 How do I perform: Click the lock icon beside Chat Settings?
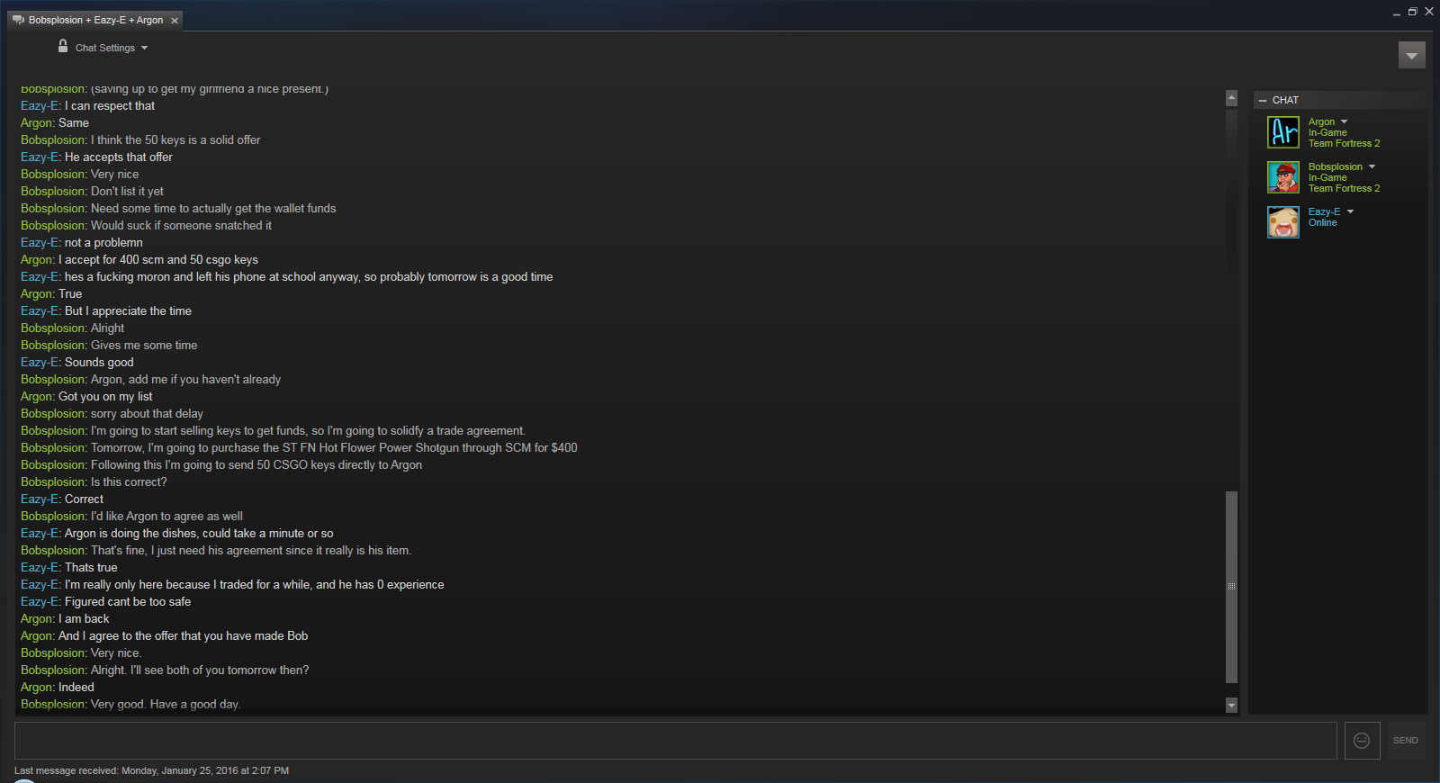click(x=63, y=46)
